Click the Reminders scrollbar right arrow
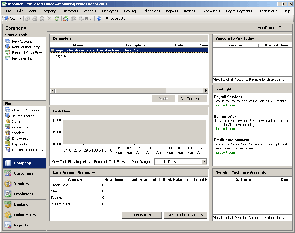The image size is (295, 233). click(x=206, y=91)
